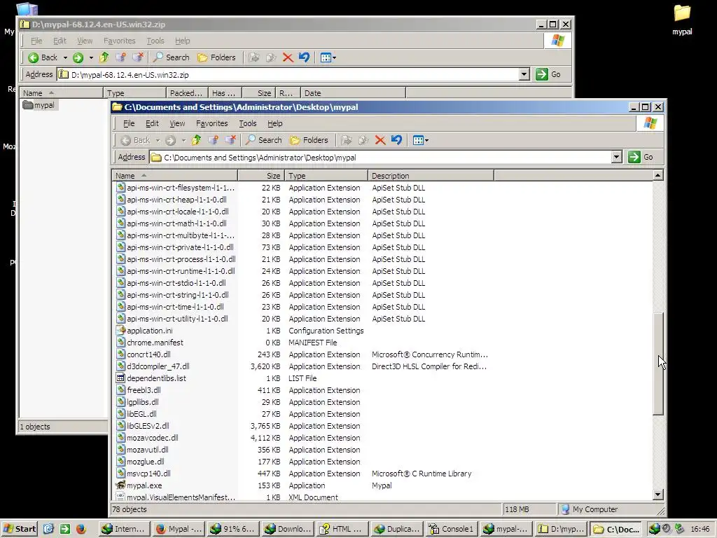Switch to Console1 taskbar button

452,529
